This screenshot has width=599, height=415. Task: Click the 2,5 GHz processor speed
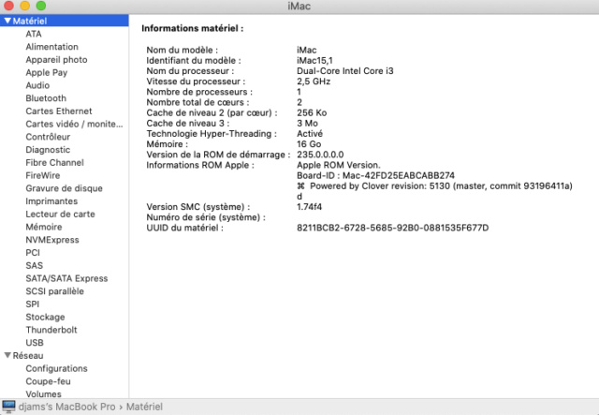[x=314, y=82]
